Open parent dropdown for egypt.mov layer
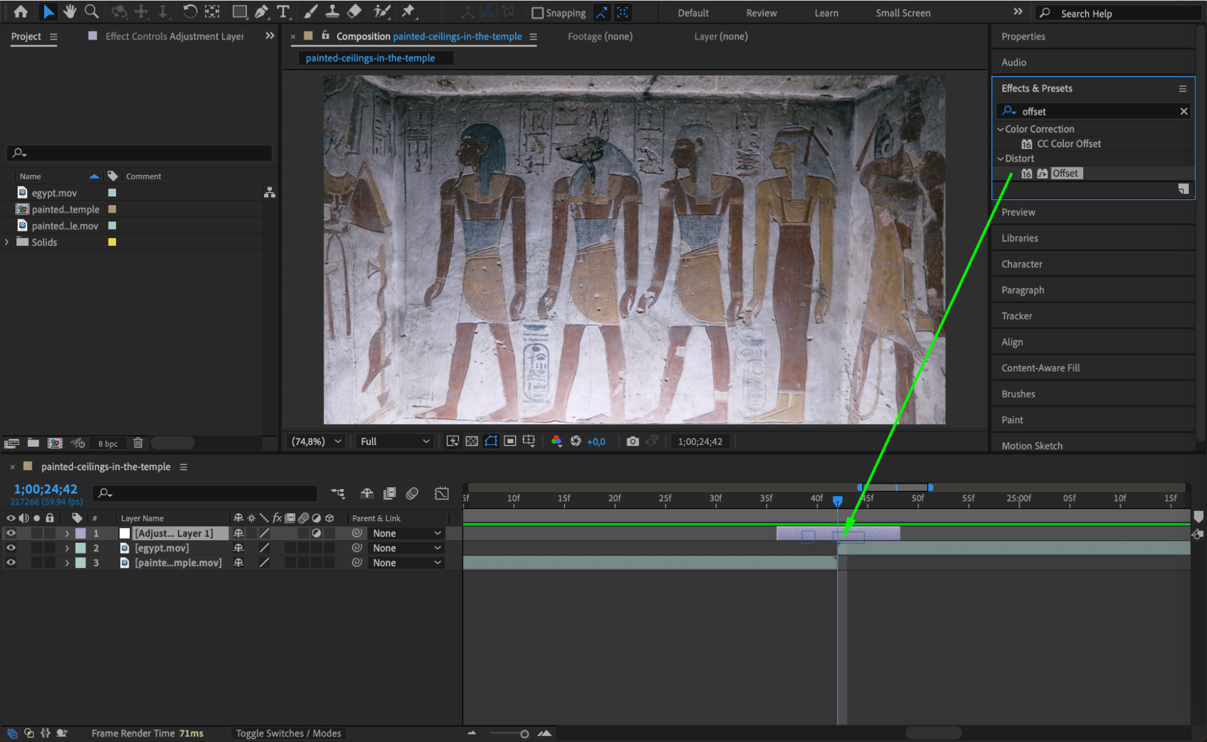This screenshot has width=1207, height=742. tap(406, 548)
